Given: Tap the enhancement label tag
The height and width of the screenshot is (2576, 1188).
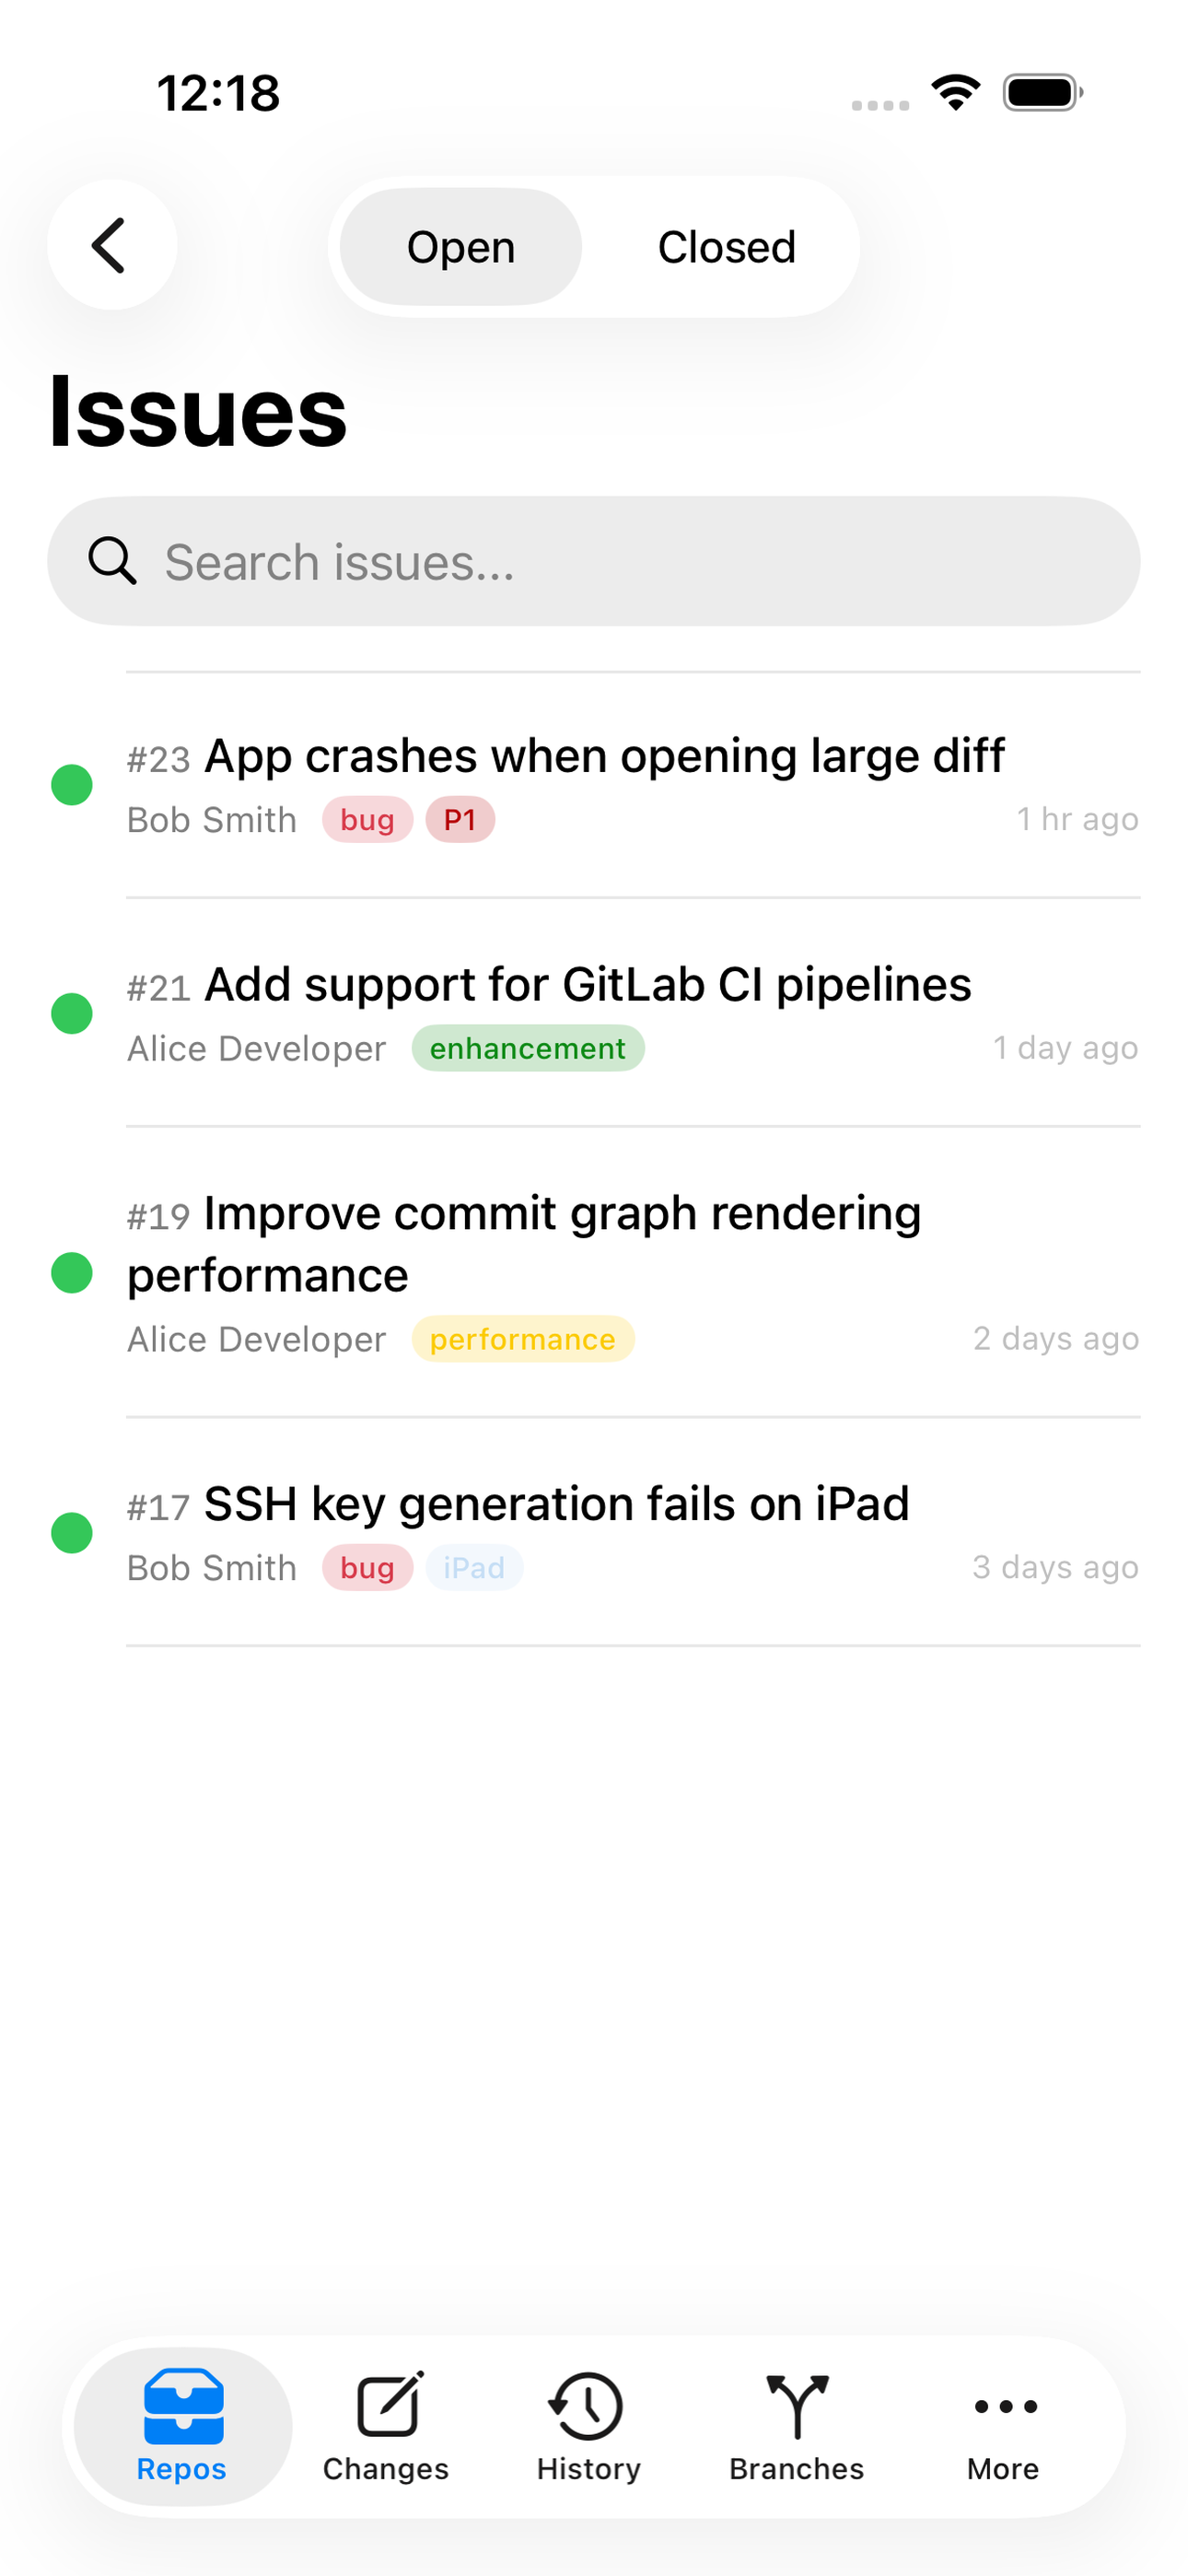Looking at the screenshot, I should 528,1048.
